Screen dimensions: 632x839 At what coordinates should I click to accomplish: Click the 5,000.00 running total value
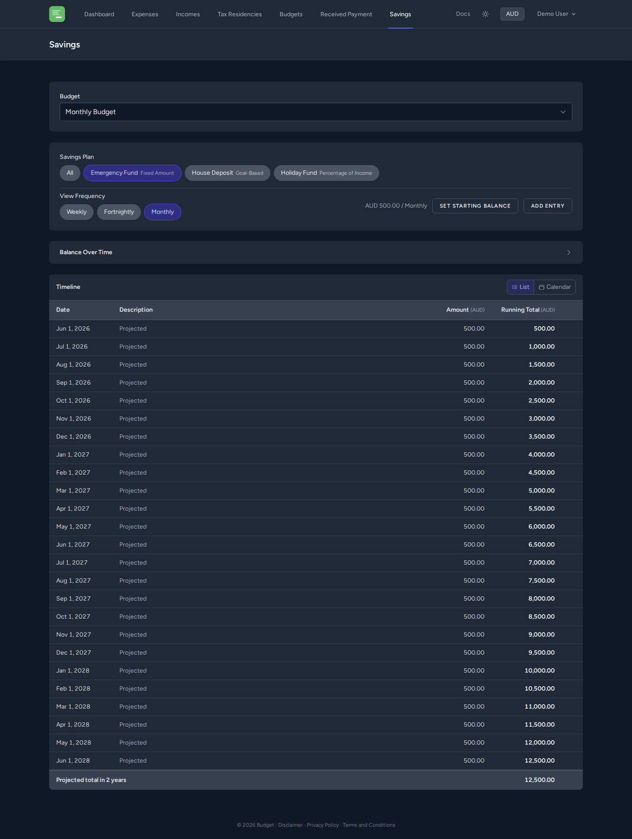coord(542,491)
